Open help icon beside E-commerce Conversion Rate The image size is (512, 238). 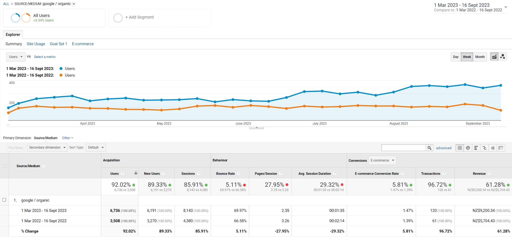click(x=402, y=173)
